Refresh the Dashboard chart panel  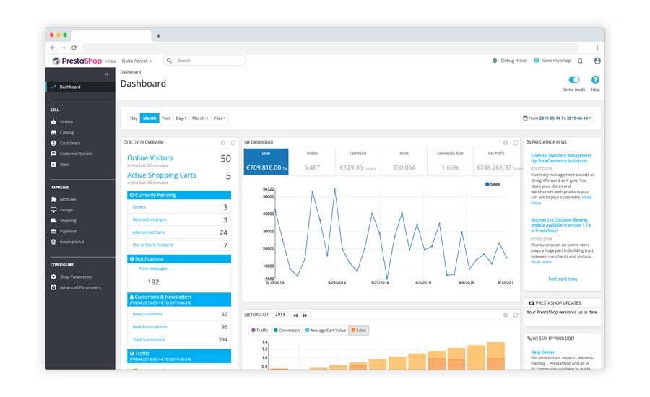pyautogui.click(x=516, y=142)
